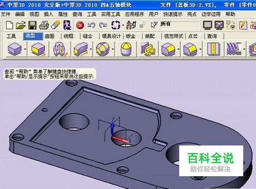
Task: Open dropdown arrow next to regenerate icon
Action: [x=123, y=26]
